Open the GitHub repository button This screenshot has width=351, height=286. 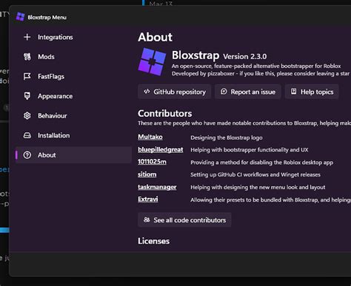coord(175,92)
